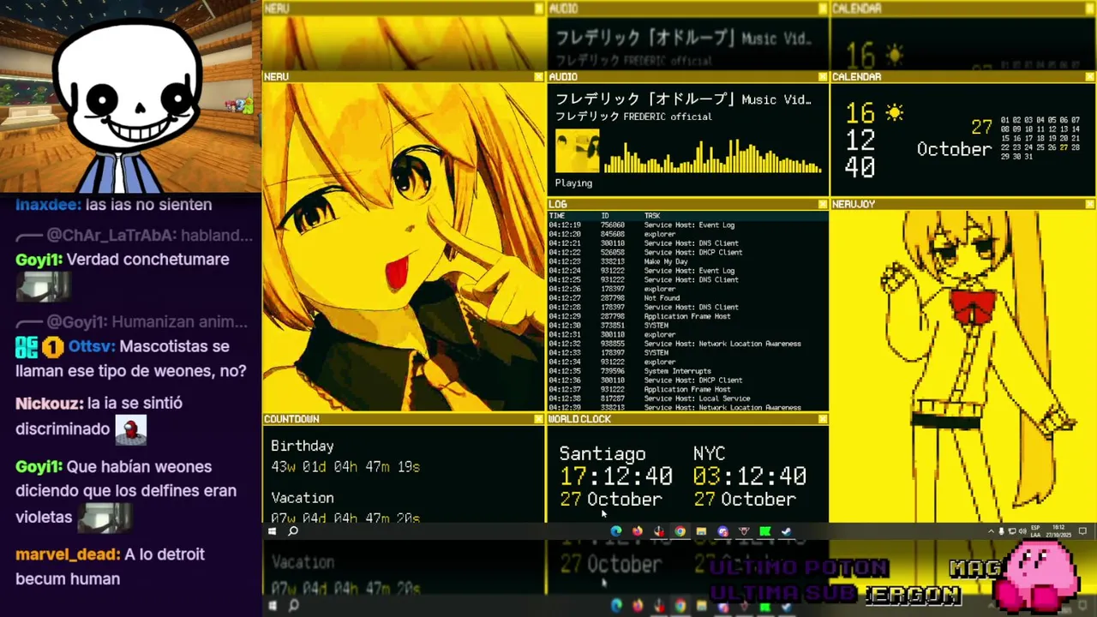1097x617 pixels.
Task: Click sun weather icon in Calendar showing October
Action: pos(894,112)
